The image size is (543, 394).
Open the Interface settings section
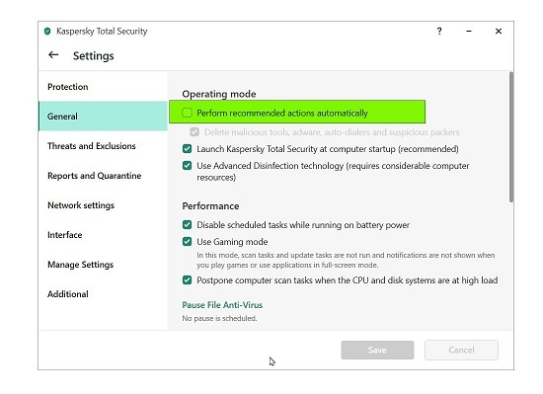click(x=103, y=235)
